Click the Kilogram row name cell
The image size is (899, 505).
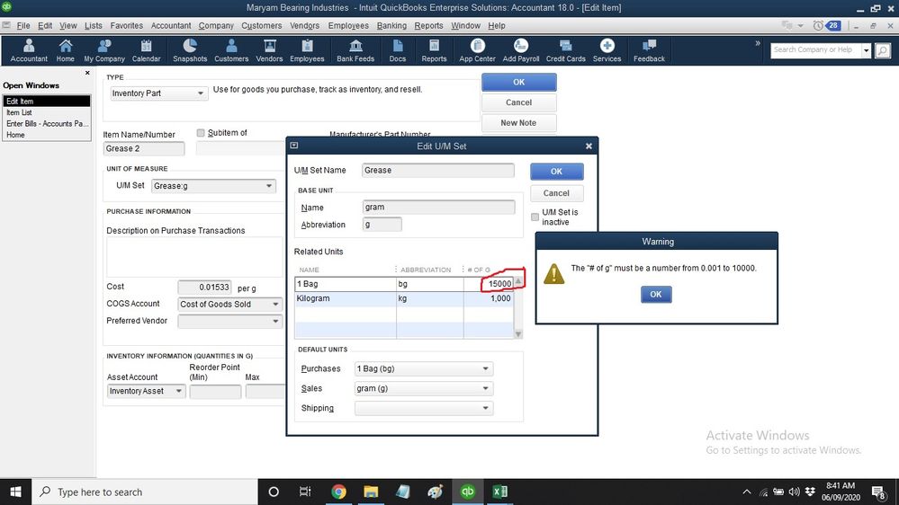point(346,298)
